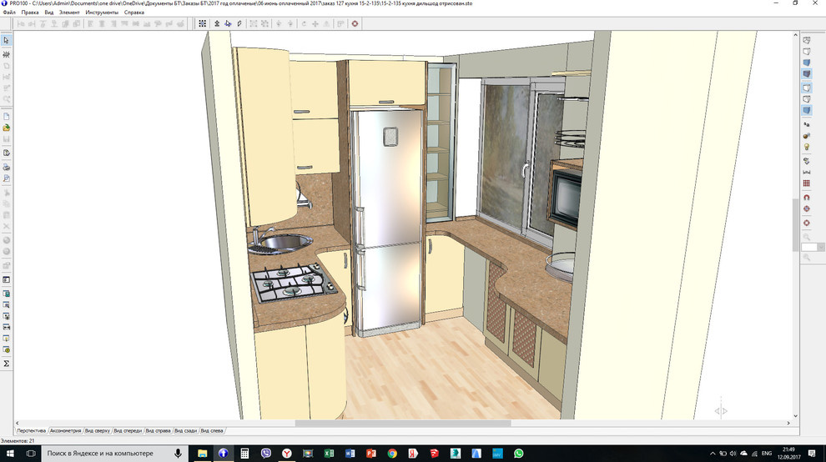Switch to the Аксонометрия tab
The width and height of the screenshot is (826, 462).
tap(65, 431)
